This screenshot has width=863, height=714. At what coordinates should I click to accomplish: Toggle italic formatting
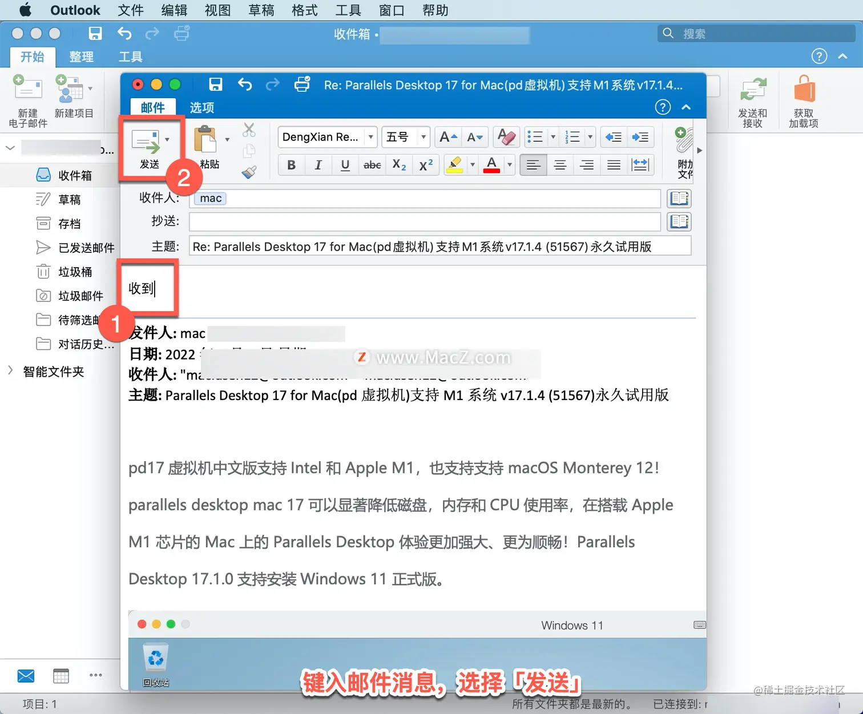coord(318,165)
